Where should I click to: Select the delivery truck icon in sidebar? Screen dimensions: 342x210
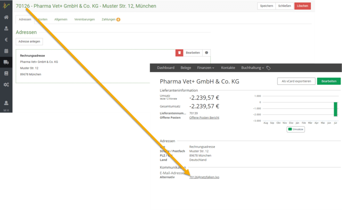click(x=6, y=62)
